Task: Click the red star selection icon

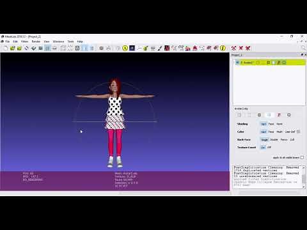Action: [195, 48]
